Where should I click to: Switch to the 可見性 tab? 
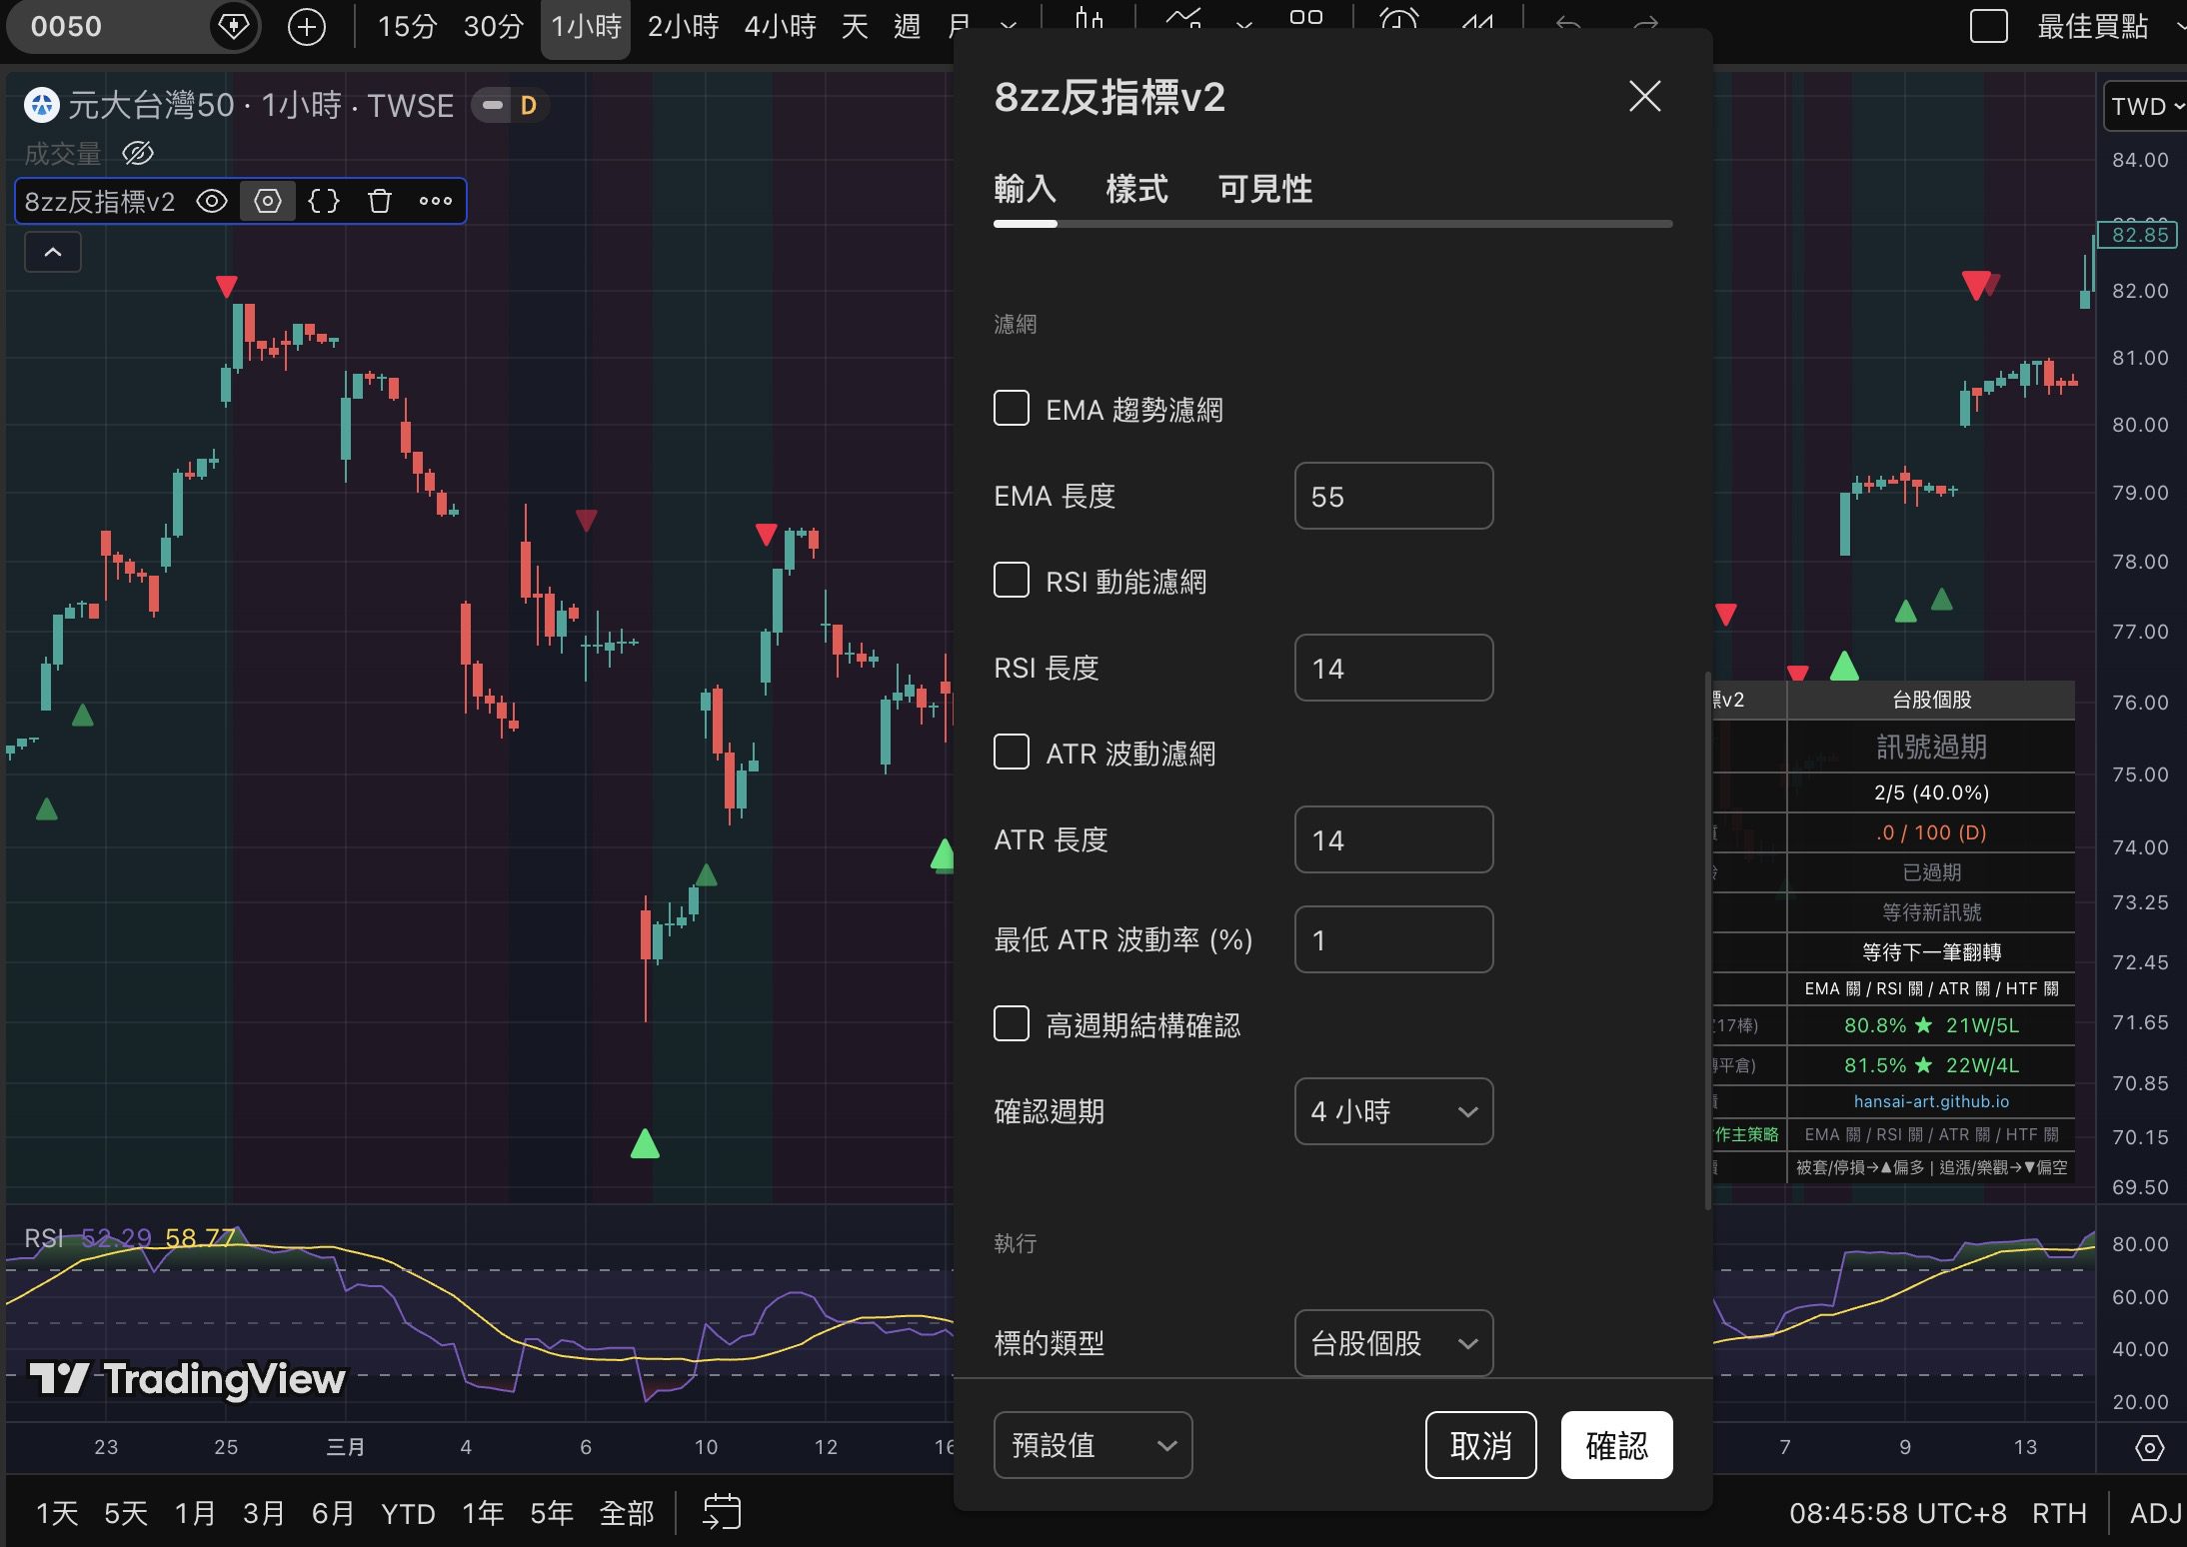pos(1264,189)
